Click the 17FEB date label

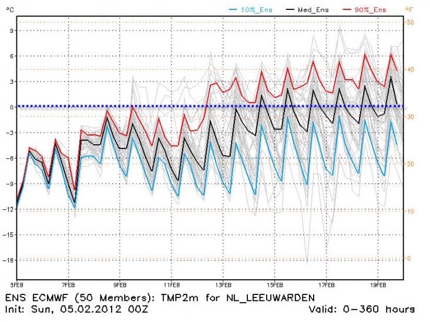pos(327,285)
